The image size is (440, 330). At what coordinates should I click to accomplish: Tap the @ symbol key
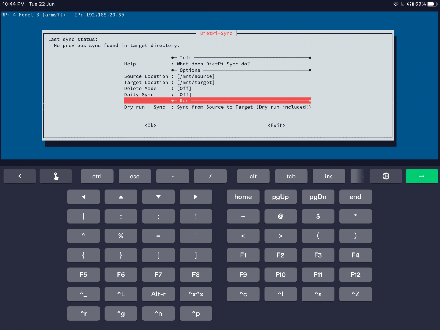click(280, 216)
